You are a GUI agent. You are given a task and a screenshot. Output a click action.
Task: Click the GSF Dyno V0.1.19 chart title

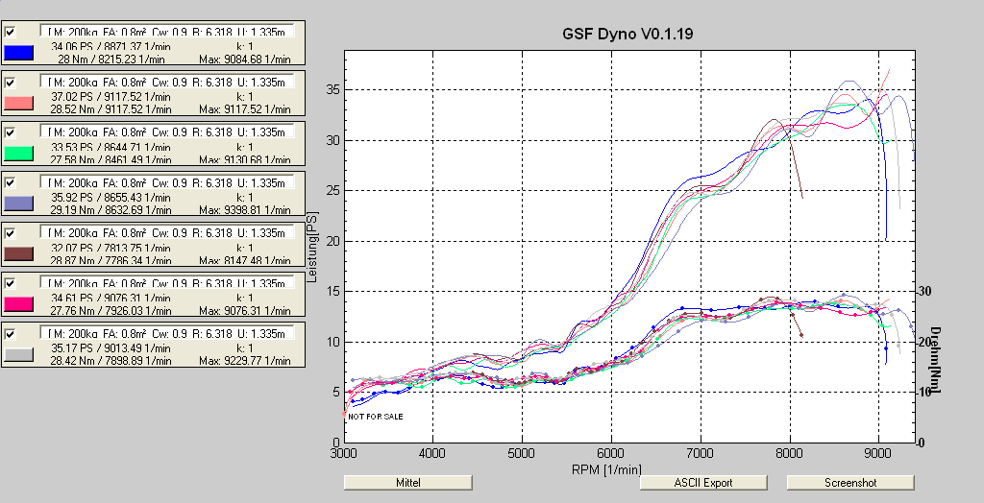point(627,34)
